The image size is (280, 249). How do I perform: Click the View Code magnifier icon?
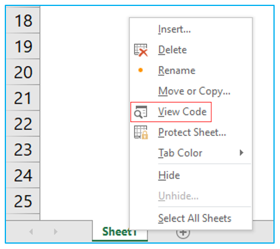[141, 112]
